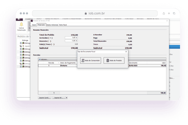Sort by the Parcela column header
This screenshot has height=125, width=188.
(x=51, y=63)
